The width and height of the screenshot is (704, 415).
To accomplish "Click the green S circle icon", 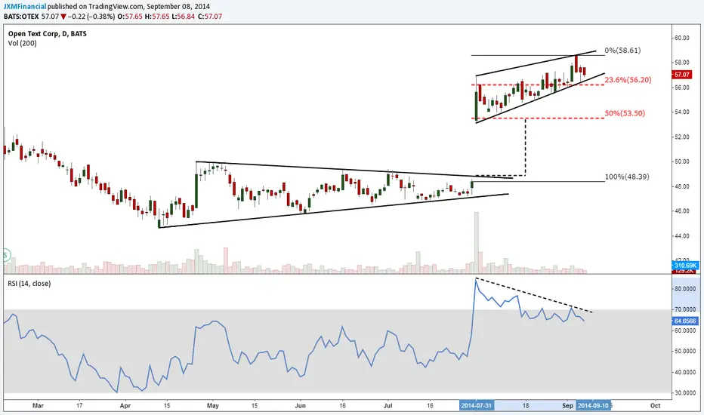I will 6,255.
